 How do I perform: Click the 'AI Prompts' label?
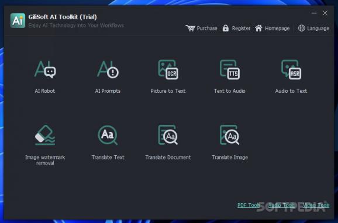tap(108, 91)
